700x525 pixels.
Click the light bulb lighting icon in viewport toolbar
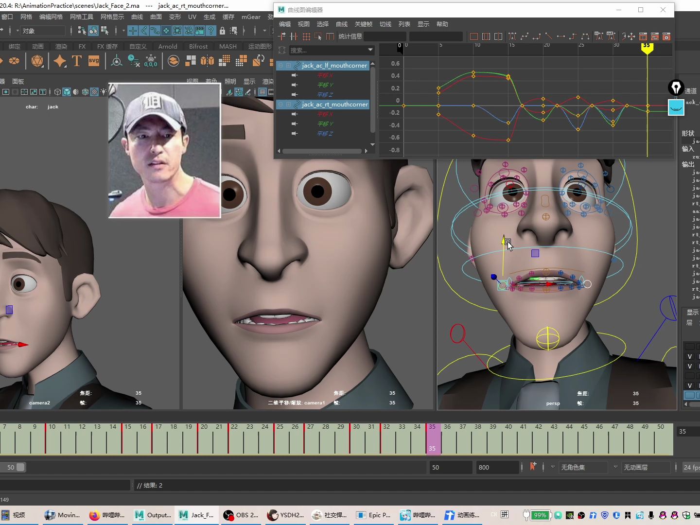point(103,92)
